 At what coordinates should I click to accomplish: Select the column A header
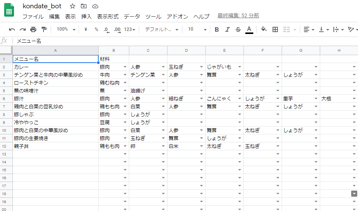tap(56, 50)
